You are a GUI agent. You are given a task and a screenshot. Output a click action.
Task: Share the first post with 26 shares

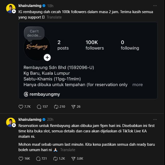point(73,106)
